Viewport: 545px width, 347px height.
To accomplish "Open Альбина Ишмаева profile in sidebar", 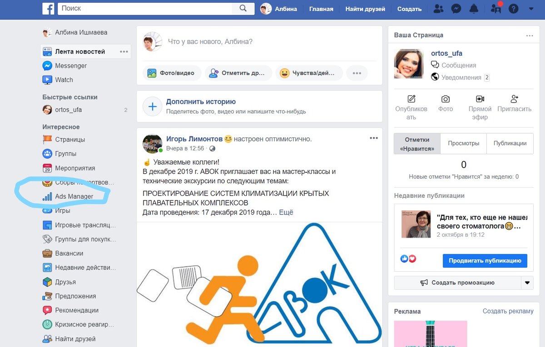I will 75,33.
